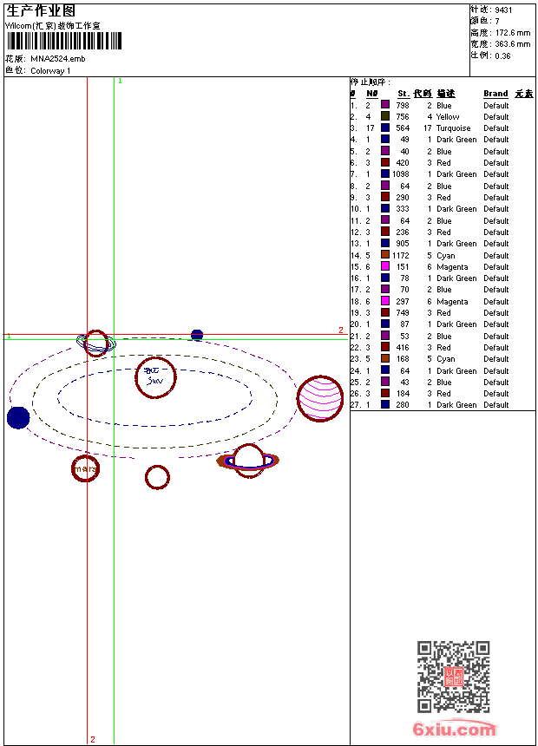This screenshot has width=538, height=746.
Task: Click the scale value 0.36
Action: [502, 56]
